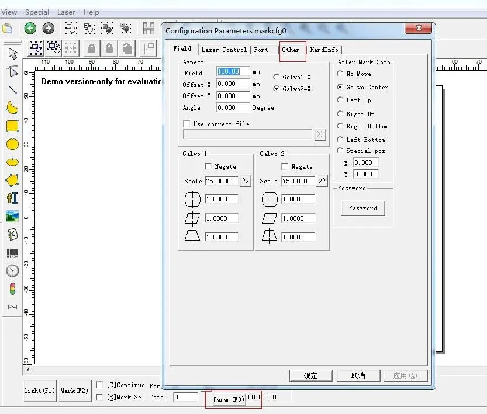Tick Negate under Galvo 1
Image resolution: width=487 pixels, height=414 pixels.
208,166
